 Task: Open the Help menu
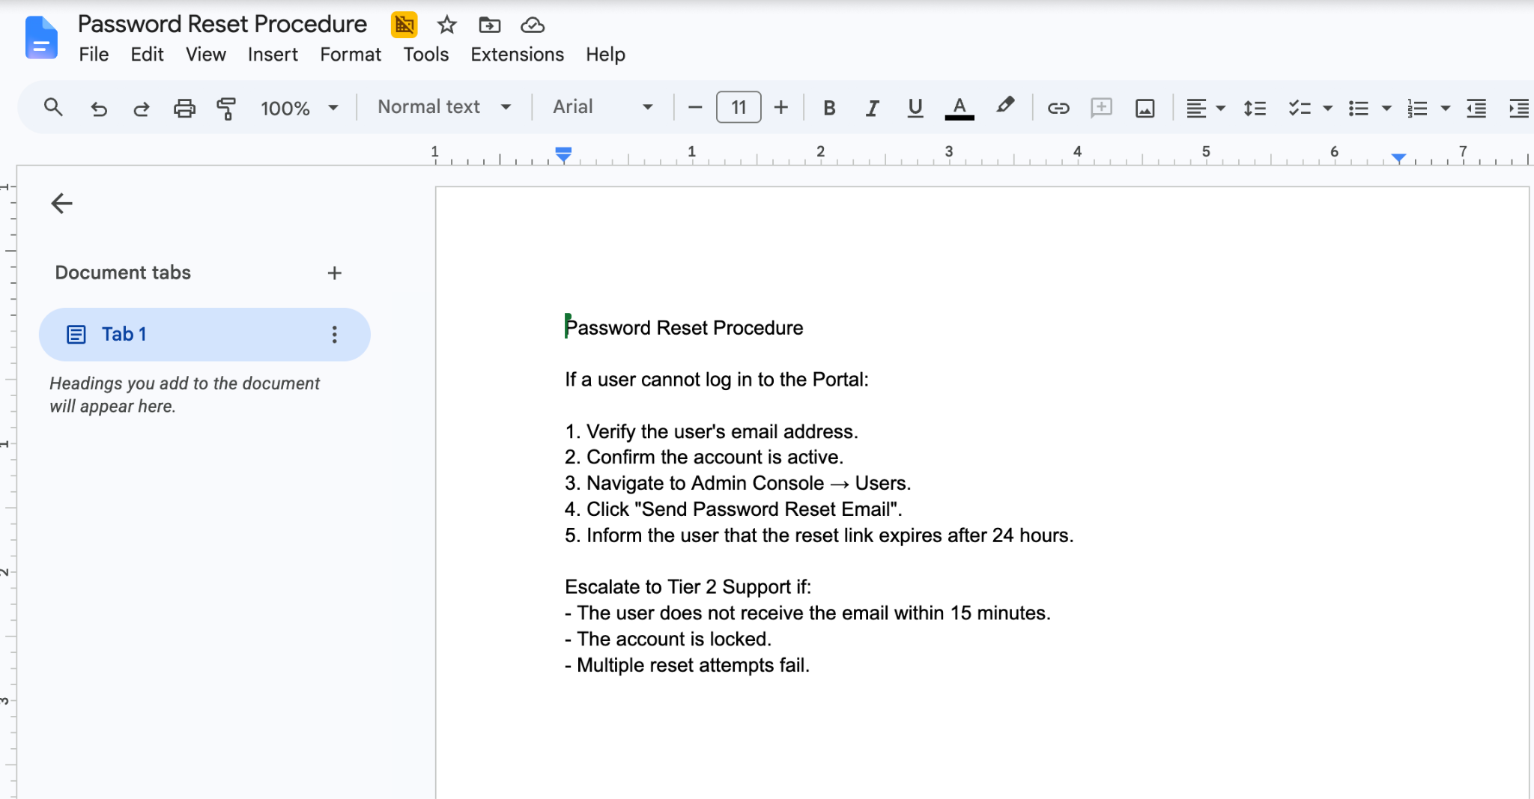pyautogui.click(x=605, y=55)
